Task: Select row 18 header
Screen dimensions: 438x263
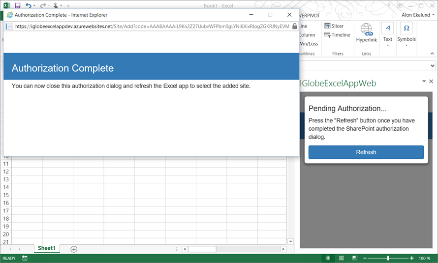Action: pos(6,218)
